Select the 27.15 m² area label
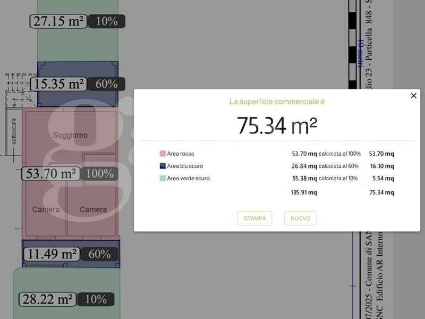 click(58, 21)
